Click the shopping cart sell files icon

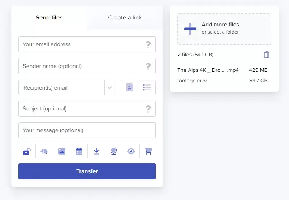coord(148,151)
